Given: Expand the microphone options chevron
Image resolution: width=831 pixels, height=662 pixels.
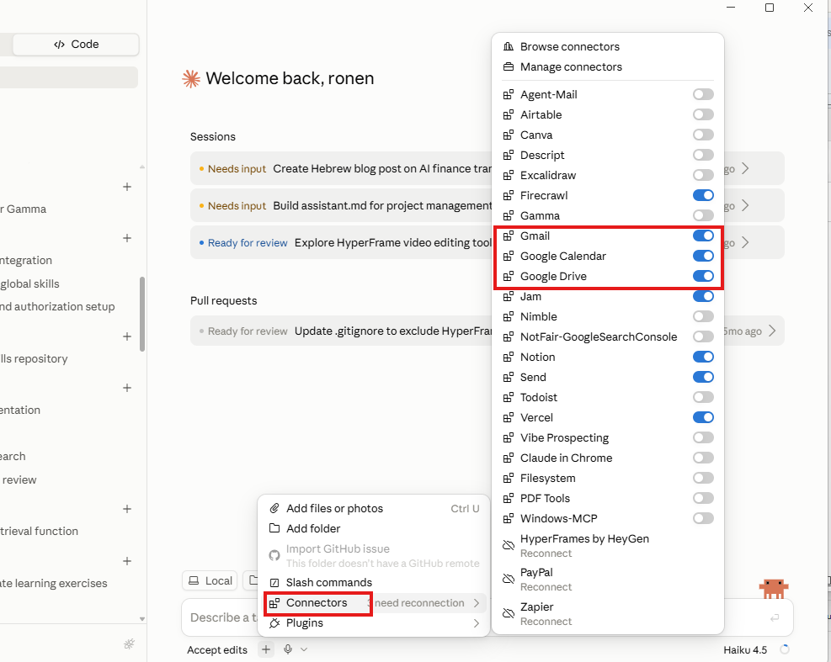Looking at the screenshot, I should pyautogui.click(x=304, y=649).
